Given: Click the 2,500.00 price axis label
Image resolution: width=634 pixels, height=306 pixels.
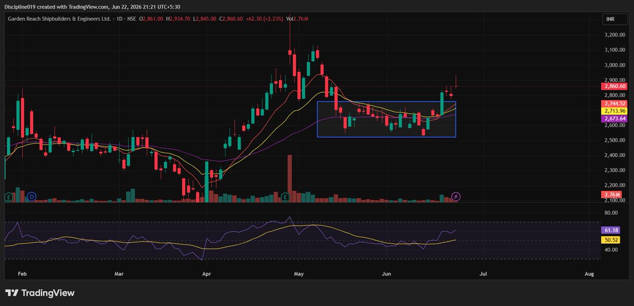Looking at the screenshot, I should click(616, 140).
